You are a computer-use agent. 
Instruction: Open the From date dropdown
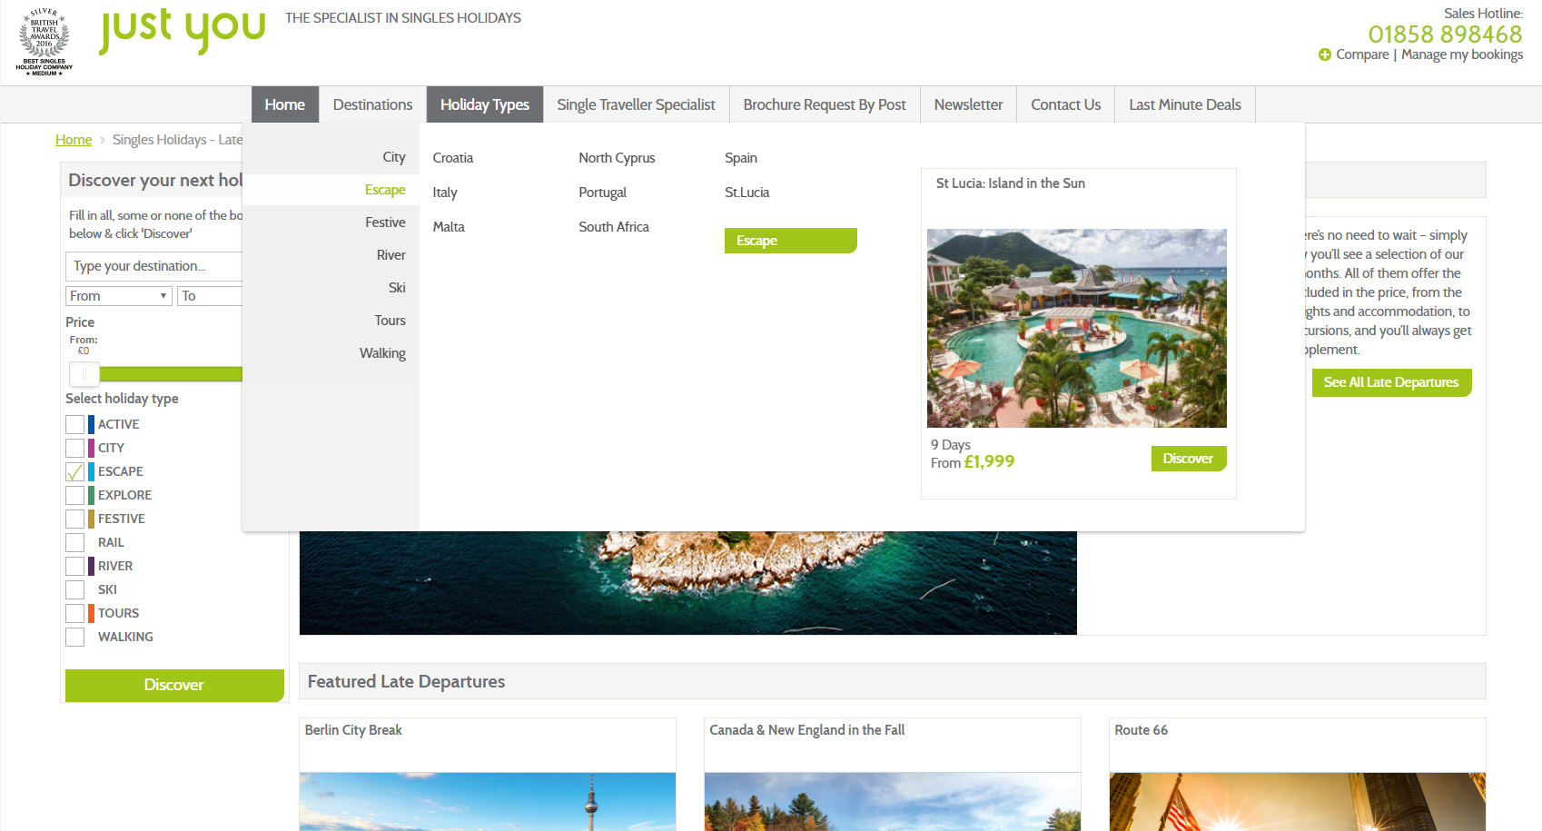coord(118,296)
